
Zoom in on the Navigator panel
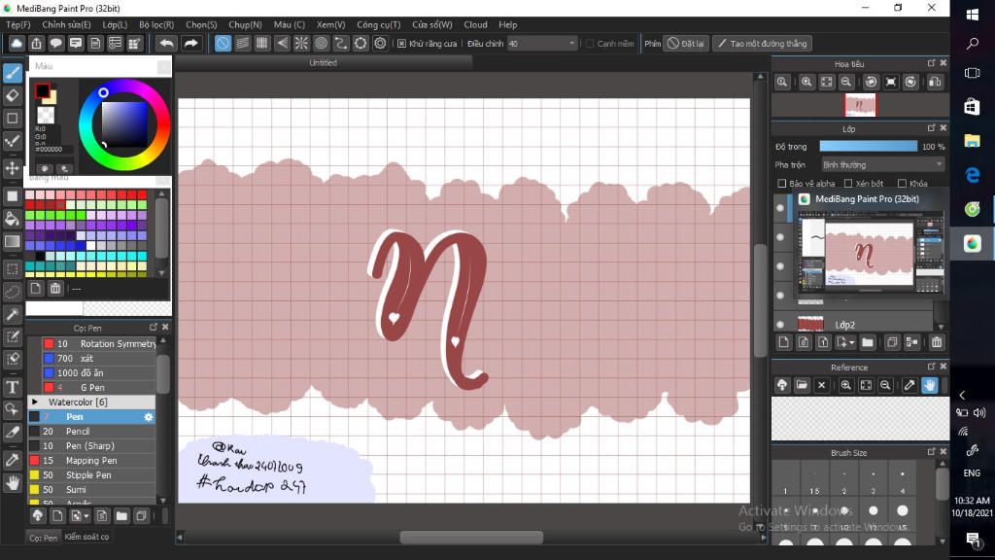pos(806,82)
